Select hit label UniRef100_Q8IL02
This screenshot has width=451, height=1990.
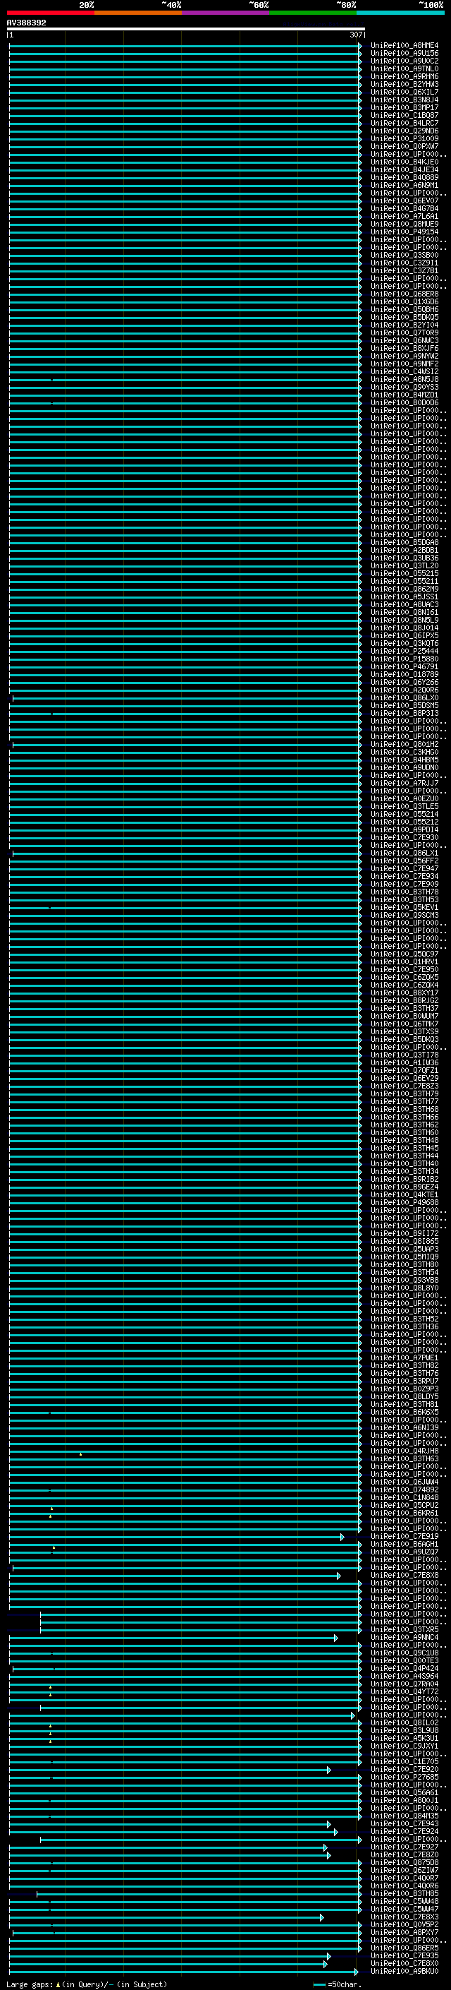click(404, 1722)
